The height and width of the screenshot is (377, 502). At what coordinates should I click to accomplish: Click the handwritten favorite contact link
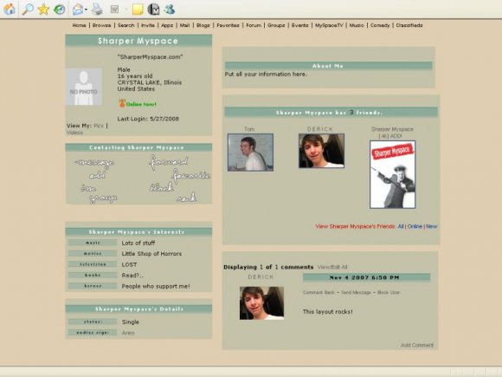190,175
